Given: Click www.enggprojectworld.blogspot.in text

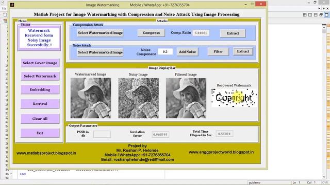Looking at the screenshot, I should pyautogui.click(x=221, y=152).
